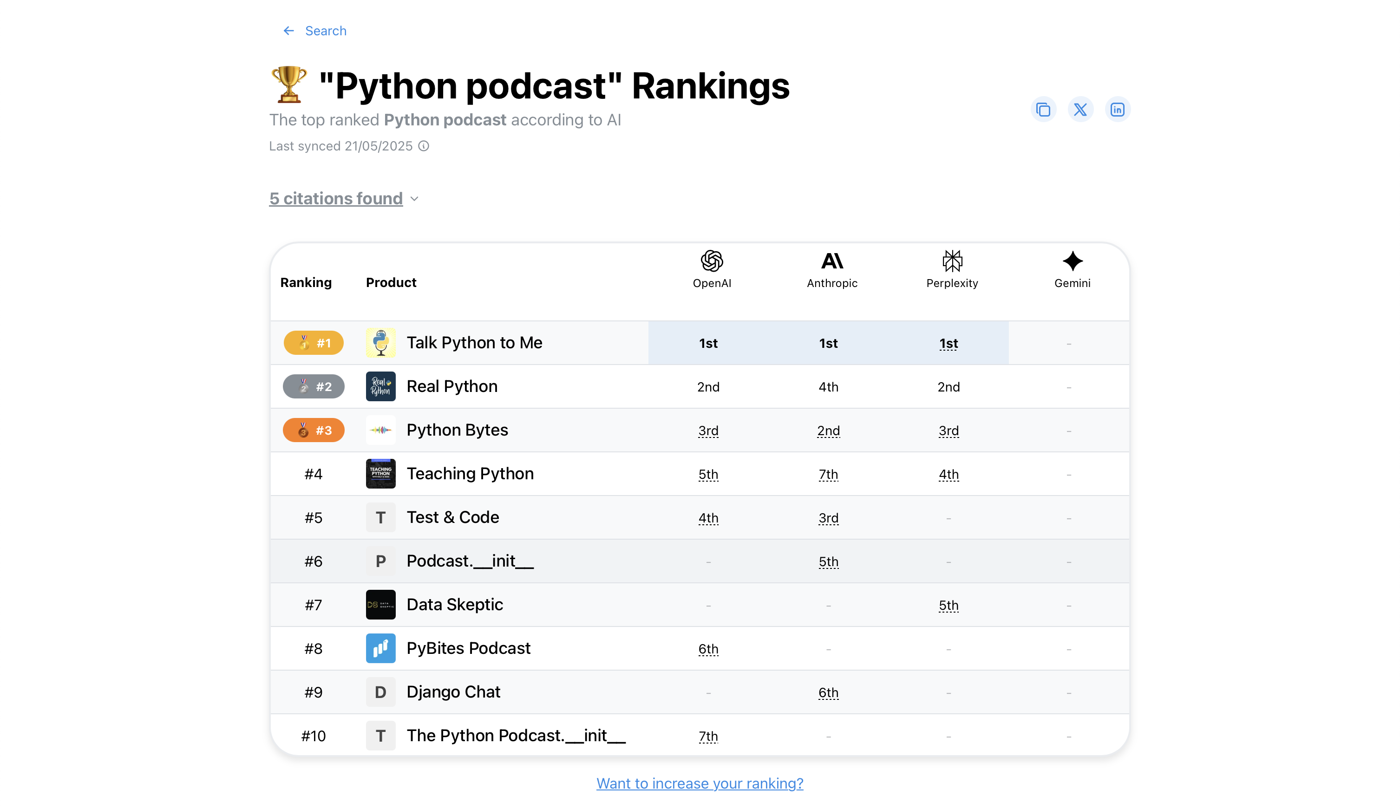
Task: Select the Talk Python to Me podcast icon
Action: [x=380, y=342]
